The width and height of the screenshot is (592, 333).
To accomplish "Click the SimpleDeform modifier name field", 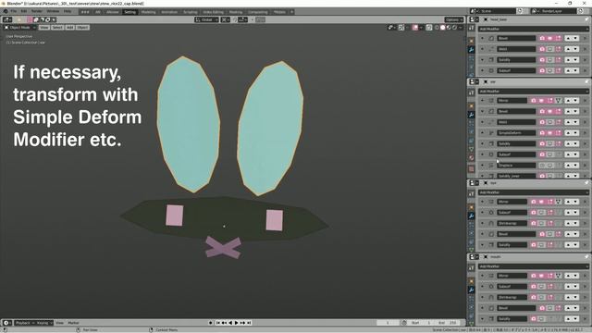I will 516,133.
